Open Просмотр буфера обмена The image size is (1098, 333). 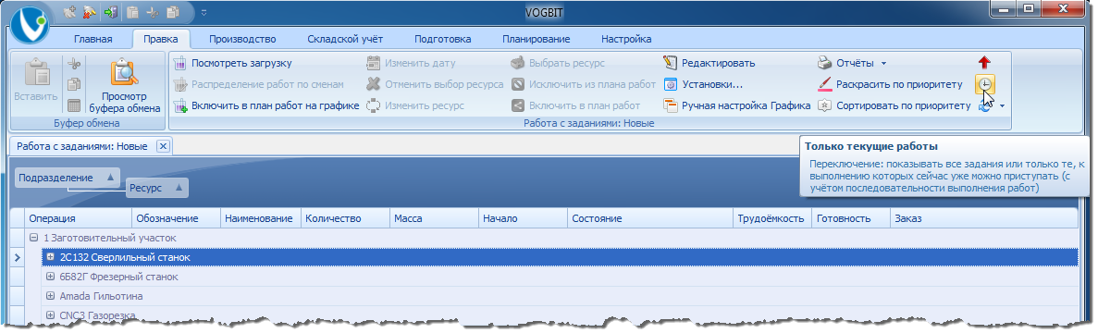click(124, 85)
